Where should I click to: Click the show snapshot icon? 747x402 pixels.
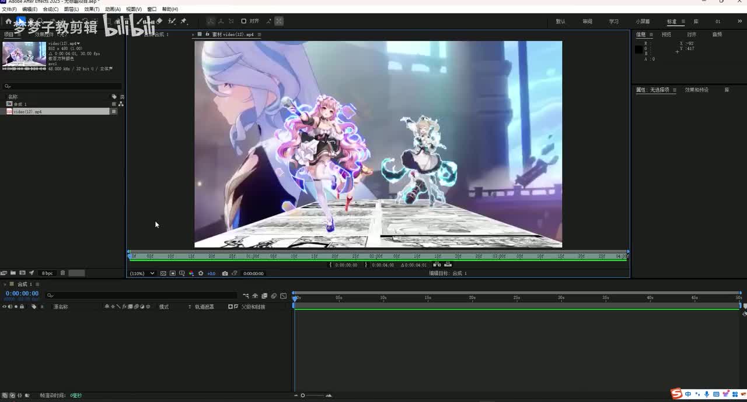[x=234, y=273]
